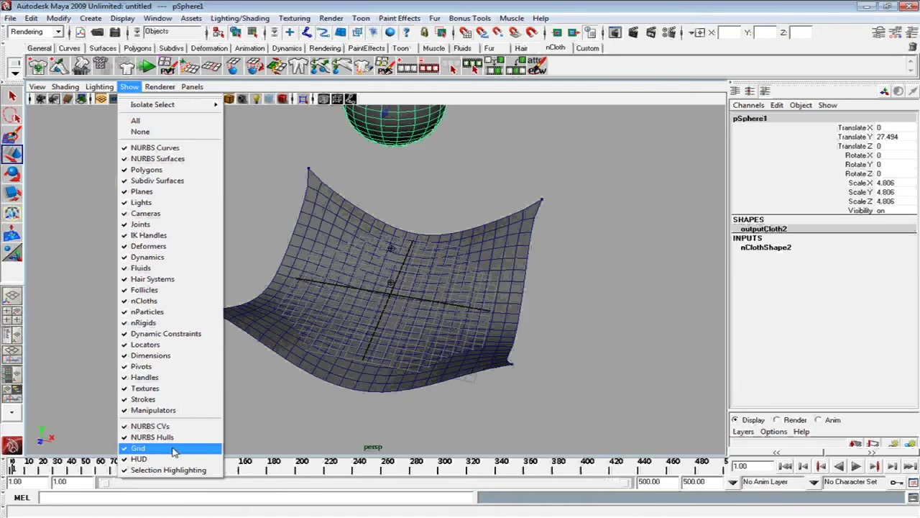Expand toolbox bottom arrow
Image resolution: width=920 pixels, height=518 pixels.
coord(12,413)
